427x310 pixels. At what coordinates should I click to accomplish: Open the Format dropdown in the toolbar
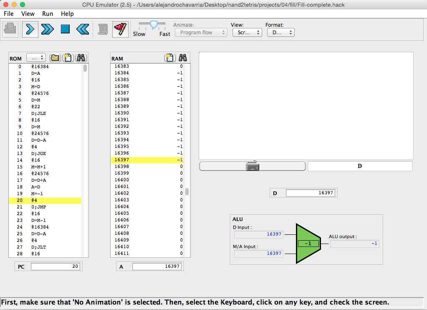(x=280, y=33)
